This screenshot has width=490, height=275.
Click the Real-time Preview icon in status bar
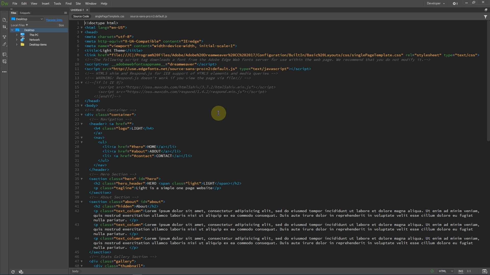click(485, 271)
